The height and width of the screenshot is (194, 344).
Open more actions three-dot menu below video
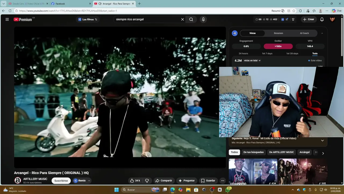[x=223, y=181]
